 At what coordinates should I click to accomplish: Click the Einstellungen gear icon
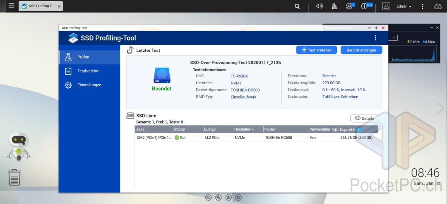pyautogui.click(x=68, y=85)
